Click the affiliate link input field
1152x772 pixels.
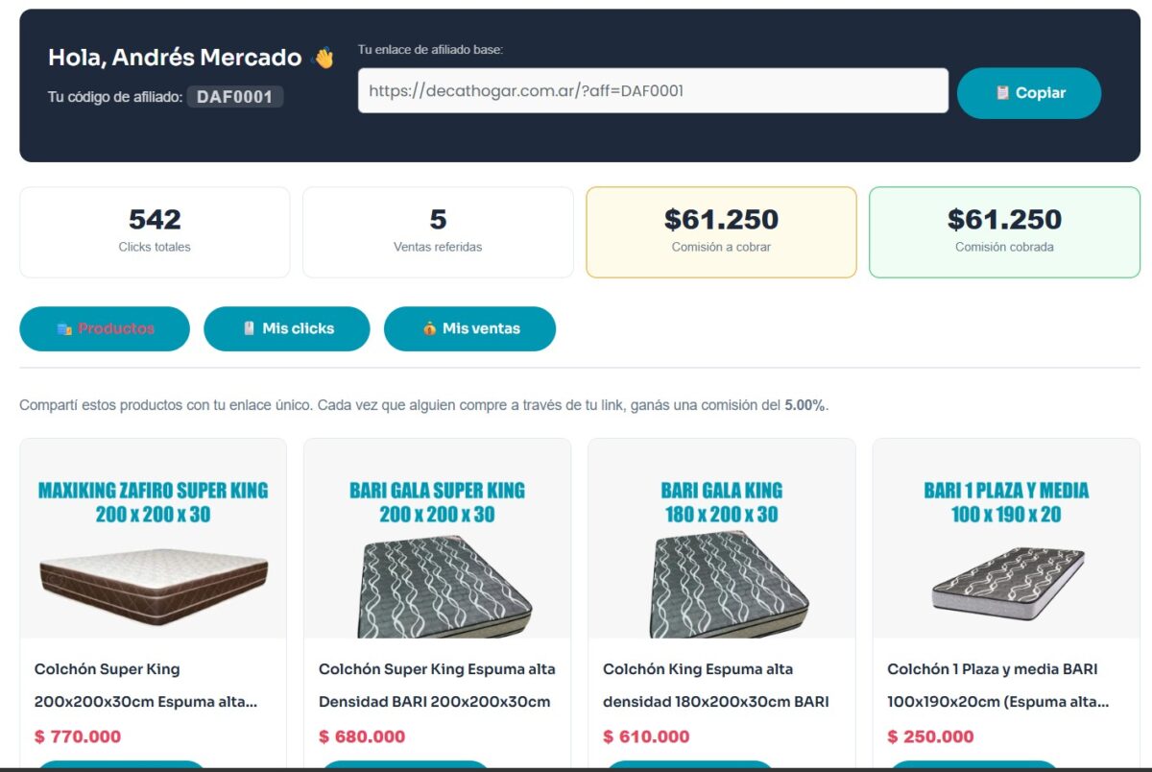tap(653, 91)
